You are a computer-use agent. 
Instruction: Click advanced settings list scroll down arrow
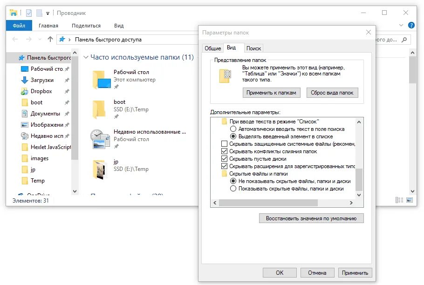click(x=359, y=195)
